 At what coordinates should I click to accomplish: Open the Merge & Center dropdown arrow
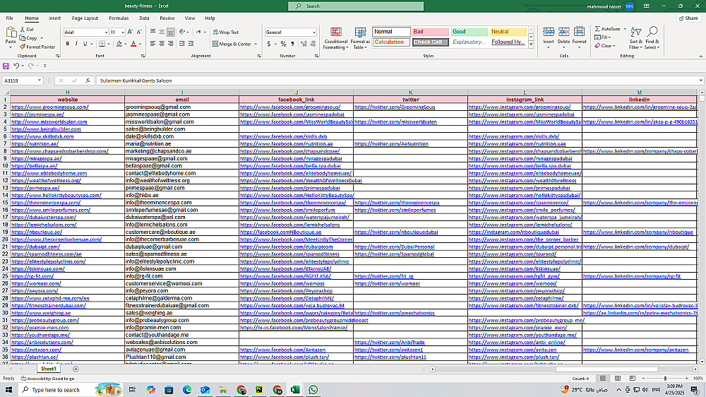click(256, 45)
